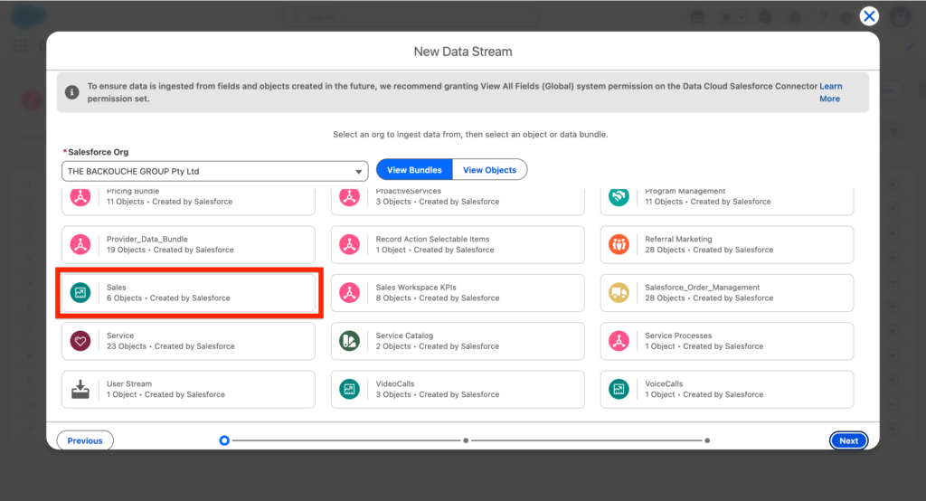Click the Program Management handshake icon
This screenshot has height=501, width=926.
(619, 196)
